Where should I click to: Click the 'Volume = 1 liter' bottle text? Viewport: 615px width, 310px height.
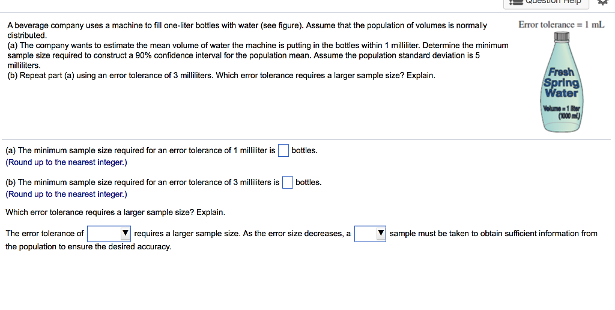click(x=561, y=111)
